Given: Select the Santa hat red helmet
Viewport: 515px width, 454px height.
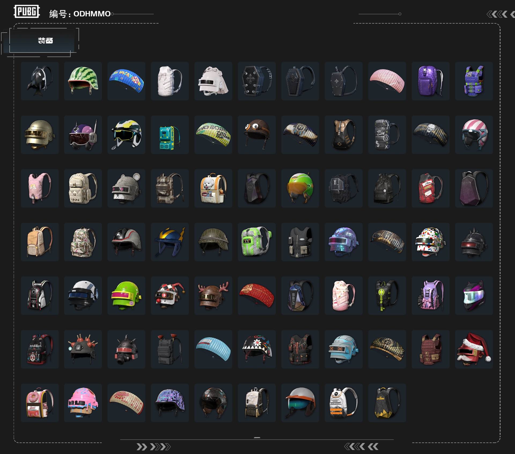Looking at the screenshot, I should [474, 349].
